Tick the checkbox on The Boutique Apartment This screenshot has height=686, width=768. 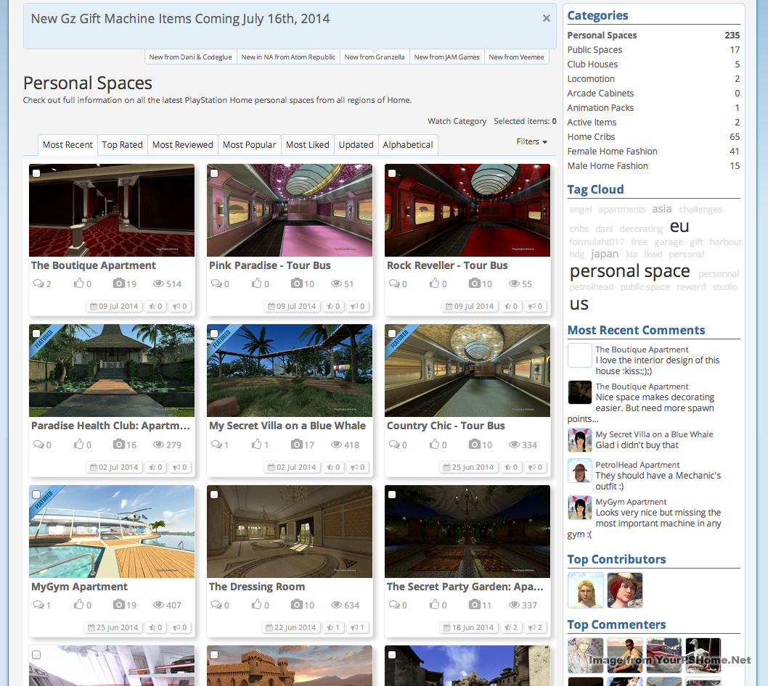(x=36, y=173)
